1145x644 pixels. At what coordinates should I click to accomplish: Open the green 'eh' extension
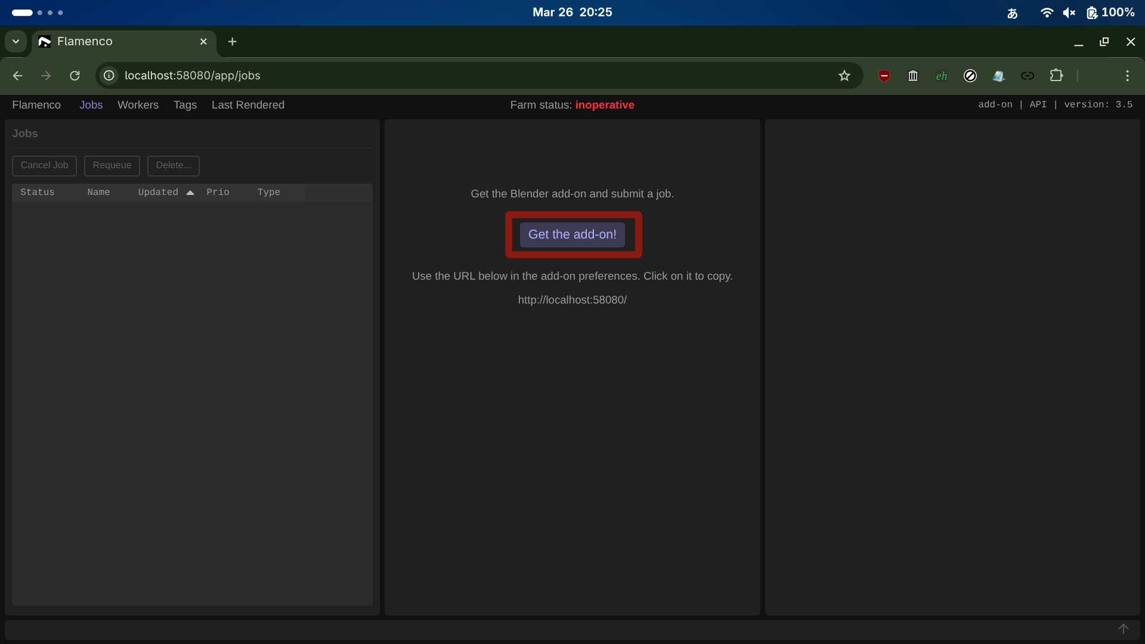(x=942, y=76)
